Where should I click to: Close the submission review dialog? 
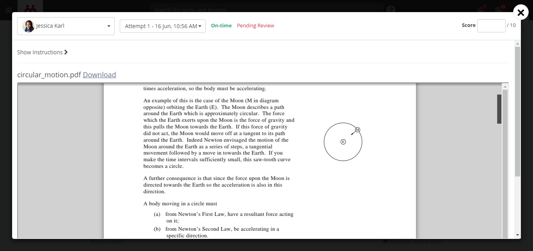coord(521,12)
